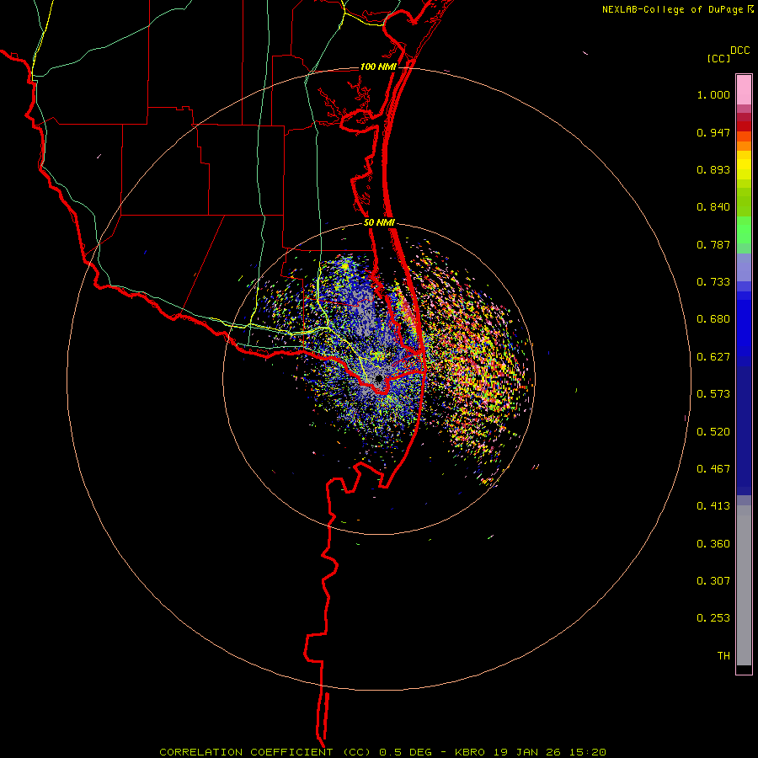This screenshot has width=758, height=758.
Task: Click the 0.840 color scale value
Action: (713, 207)
